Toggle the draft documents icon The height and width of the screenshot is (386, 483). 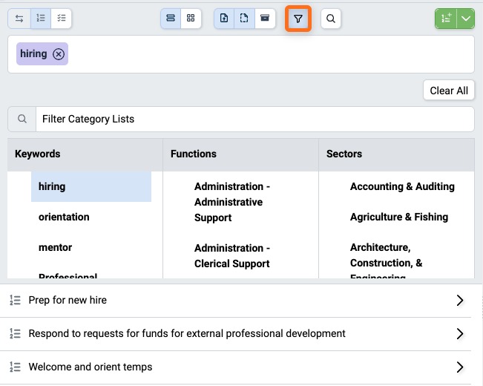pos(244,19)
